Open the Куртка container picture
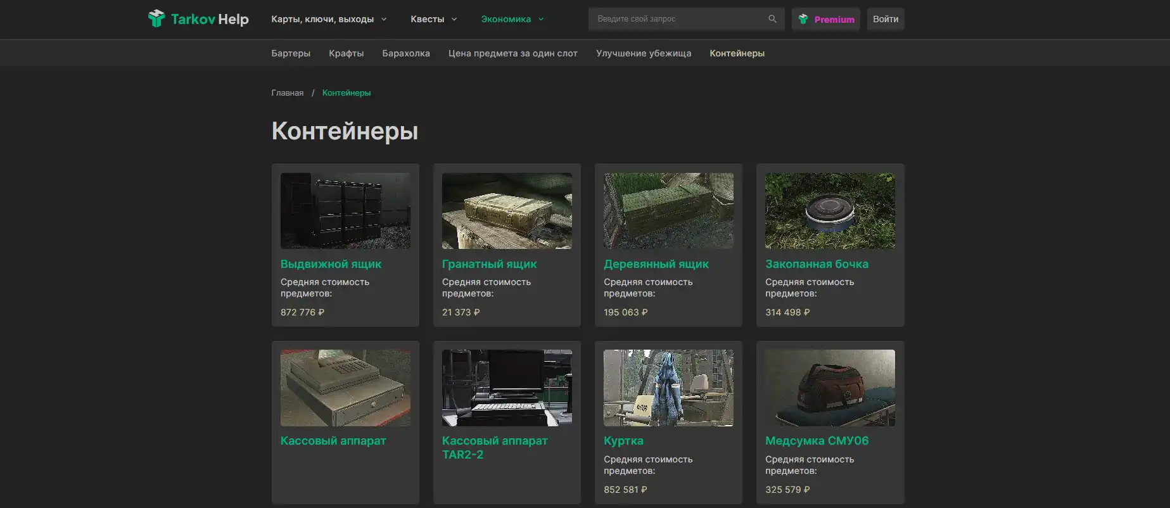Image resolution: width=1170 pixels, height=508 pixels. (668, 388)
